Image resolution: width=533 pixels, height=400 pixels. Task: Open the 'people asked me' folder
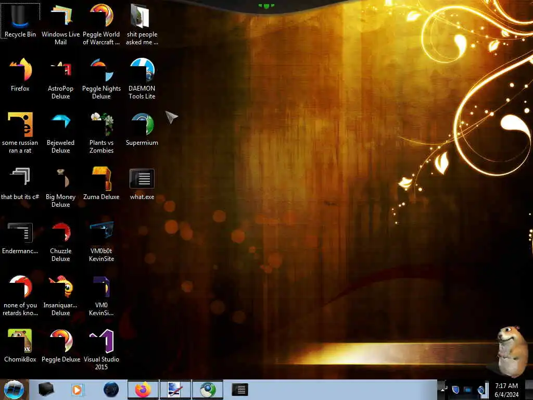142,24
